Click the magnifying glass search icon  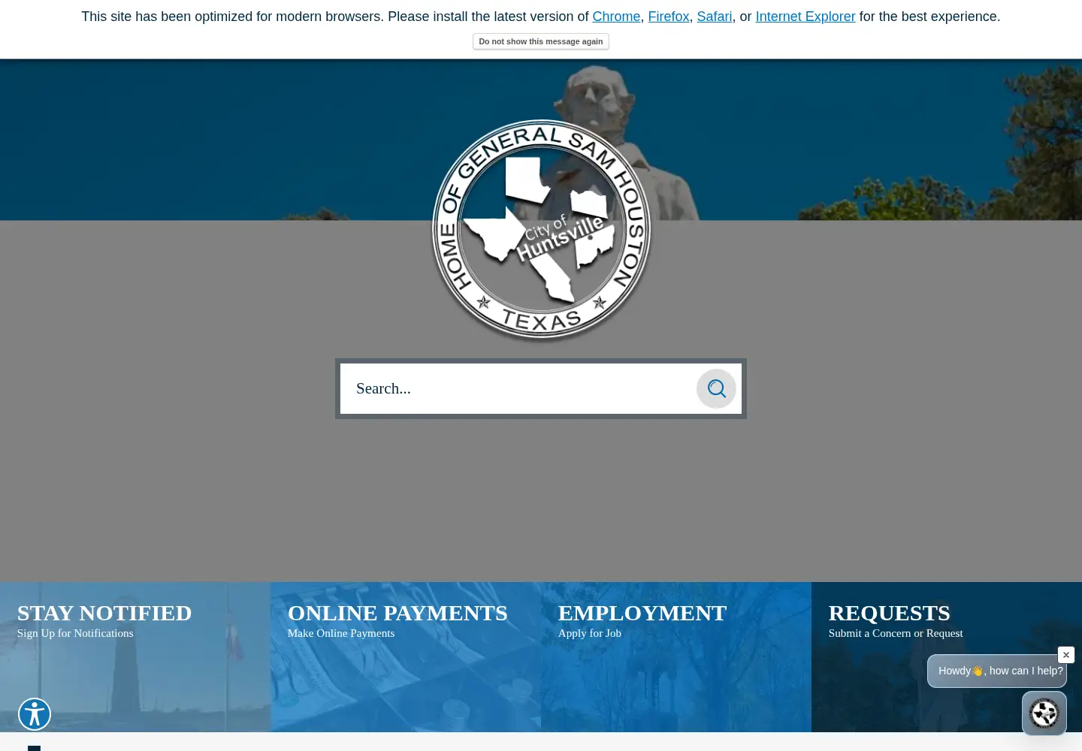click(x=716, y=388)
